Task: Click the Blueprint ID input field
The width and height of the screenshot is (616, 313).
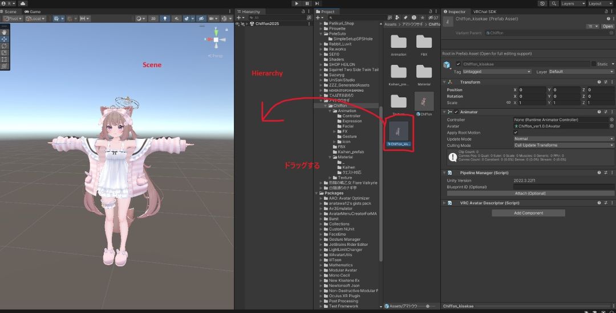Action: (564, 187)
